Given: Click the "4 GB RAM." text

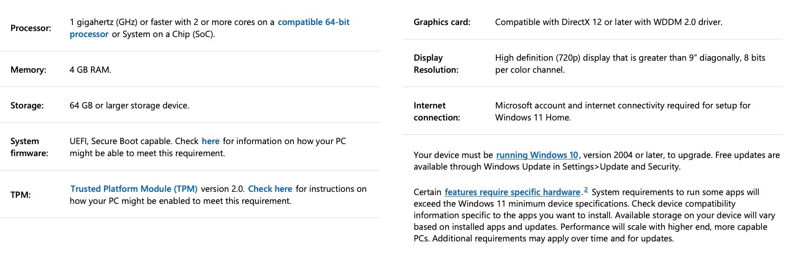Looking at the screenshot, I should click(x=90, y=70).
